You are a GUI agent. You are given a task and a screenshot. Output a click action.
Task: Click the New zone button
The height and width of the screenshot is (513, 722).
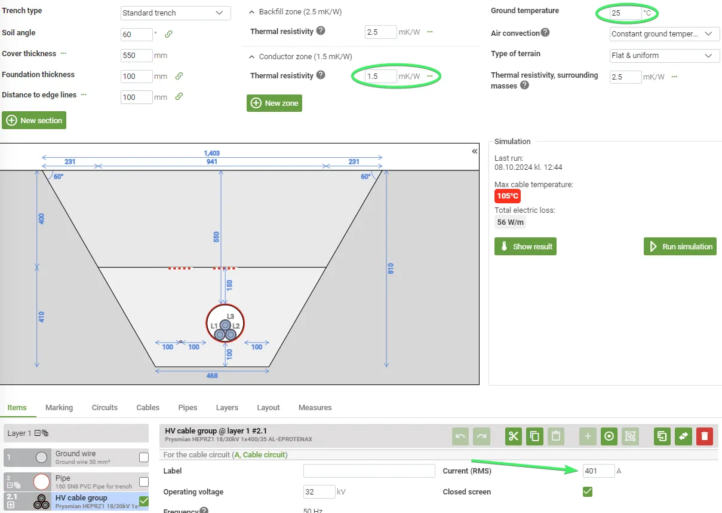pos(274,103)
